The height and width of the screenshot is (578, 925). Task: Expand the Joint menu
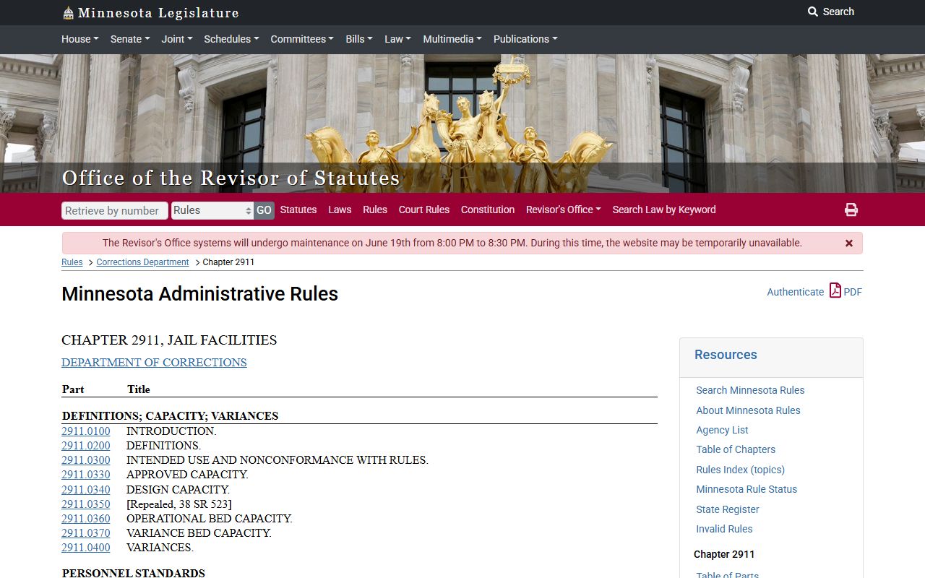[177, 39]
